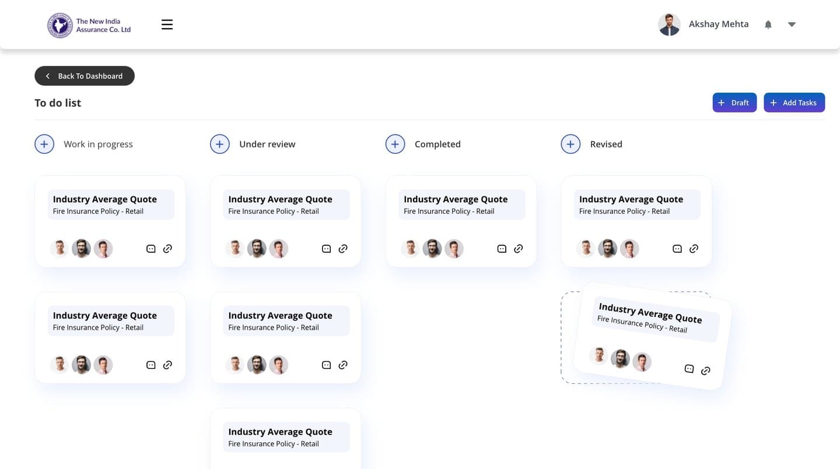Click link icon on the Completed card
This screenshot has width=840, height=469.
[519, 249]
